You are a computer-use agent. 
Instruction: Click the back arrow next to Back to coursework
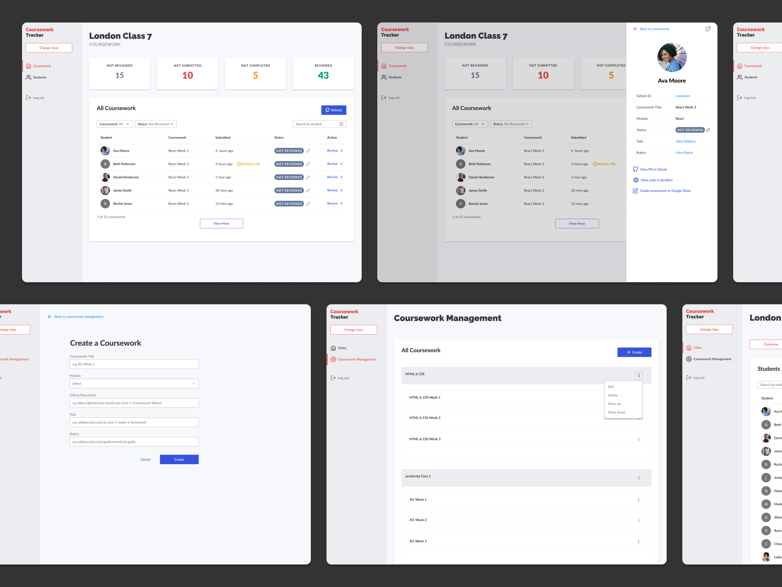coord(635,29)
